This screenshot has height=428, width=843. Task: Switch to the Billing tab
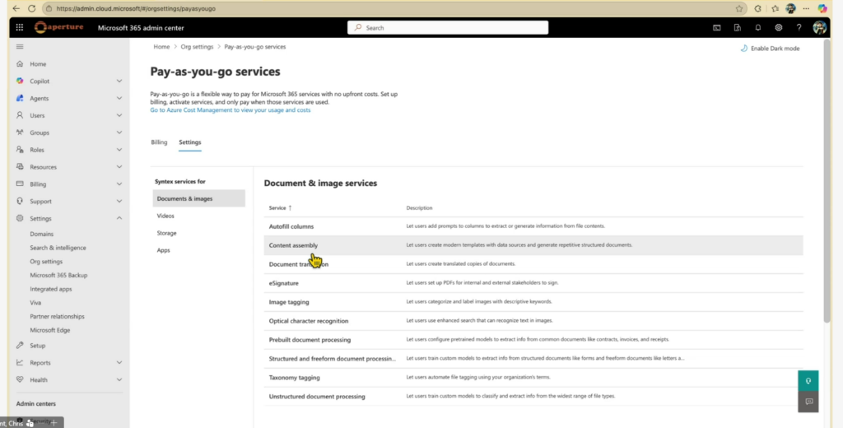coord(159,142)
